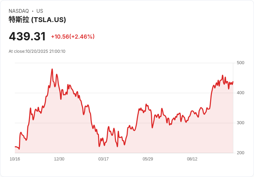Screen dimensions: 254x177
Task: Click the 05/29 date axis label
Action: pos(148,159)
